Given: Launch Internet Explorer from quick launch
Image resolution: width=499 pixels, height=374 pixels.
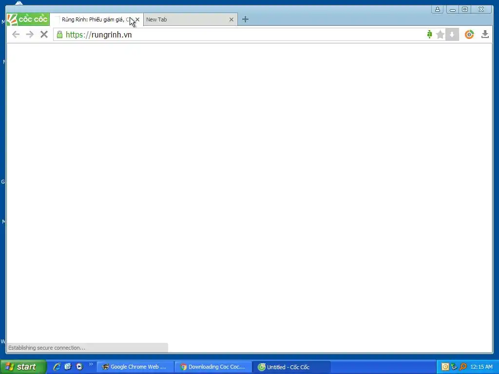Looking at the screenshot, I should pyautogui.click(x=57, y=367).
